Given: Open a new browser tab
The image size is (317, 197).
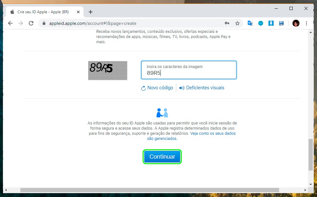Looking at the screenshot, I should pyautogui.click(x=91, y=12).
